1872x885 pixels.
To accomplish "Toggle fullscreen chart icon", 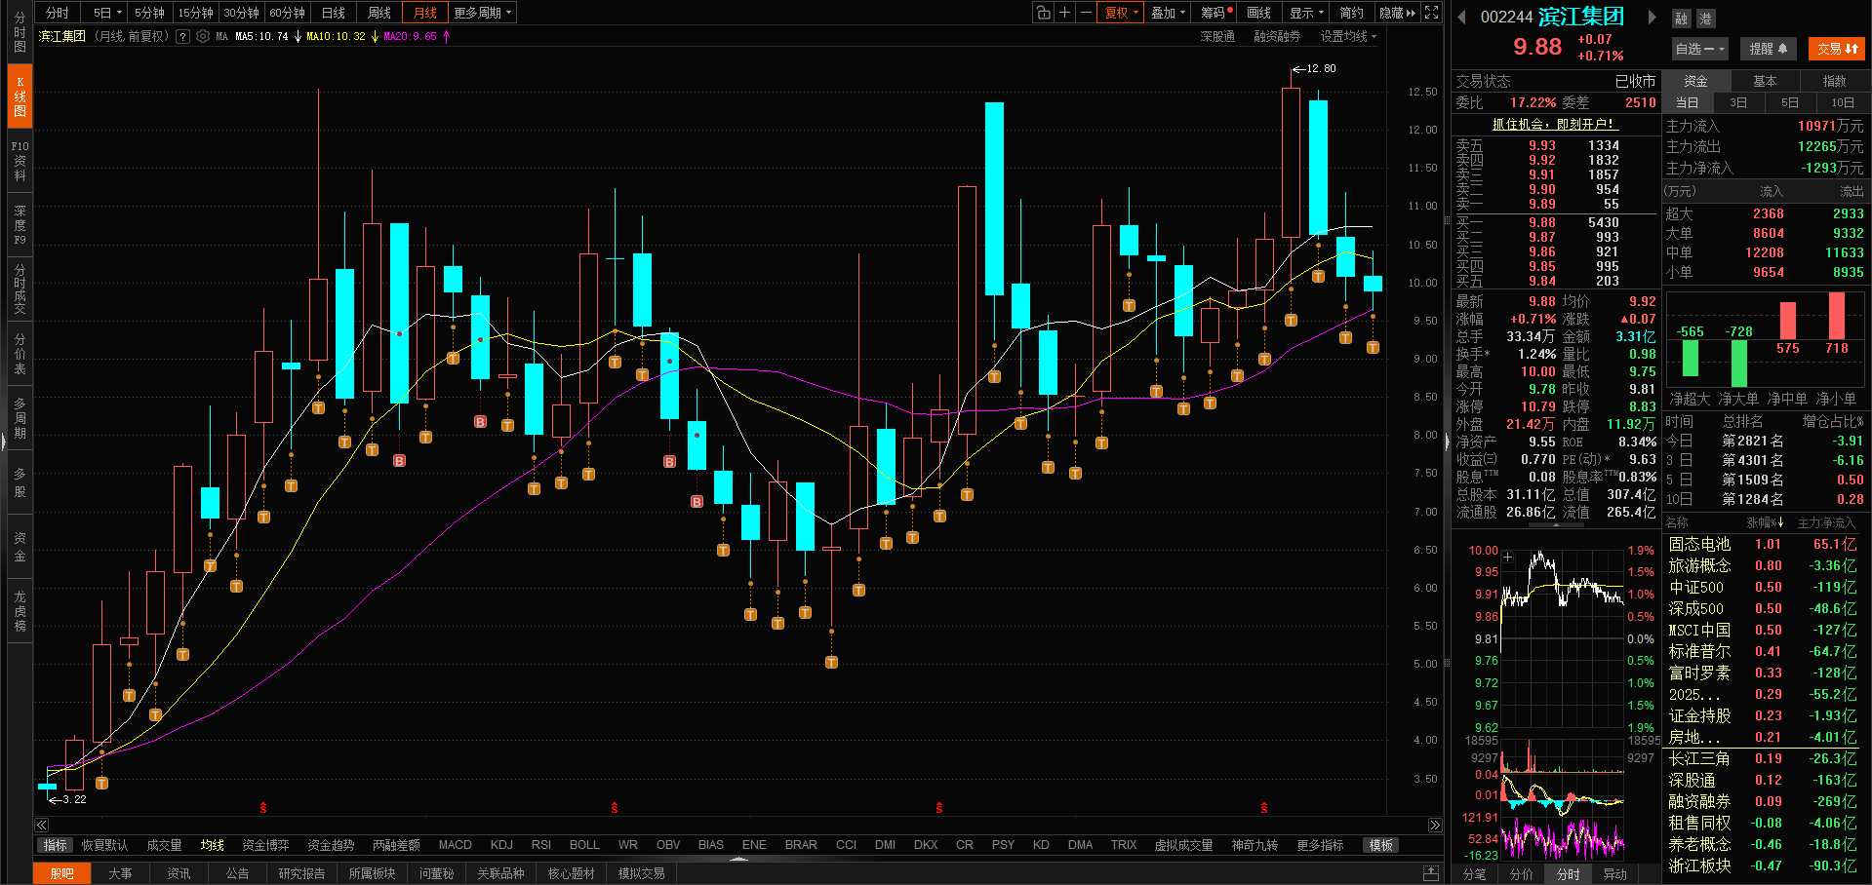I will point(1431,13).
